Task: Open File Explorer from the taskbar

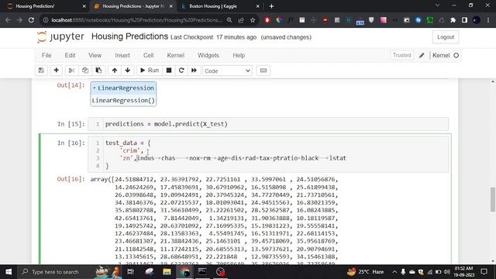Action: [167, 272]
